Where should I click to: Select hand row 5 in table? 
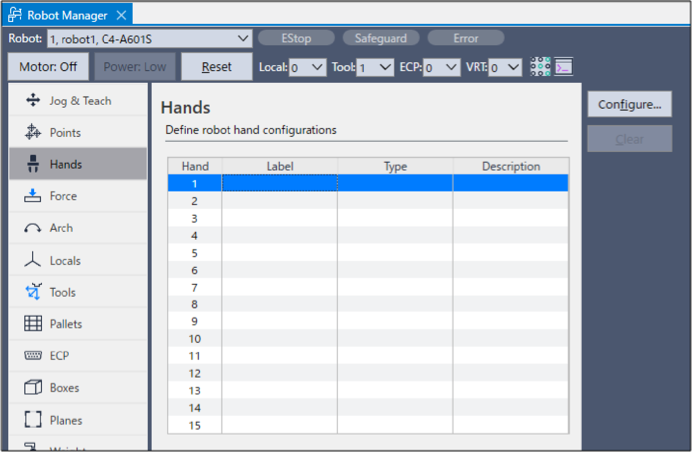coord(195,253)
